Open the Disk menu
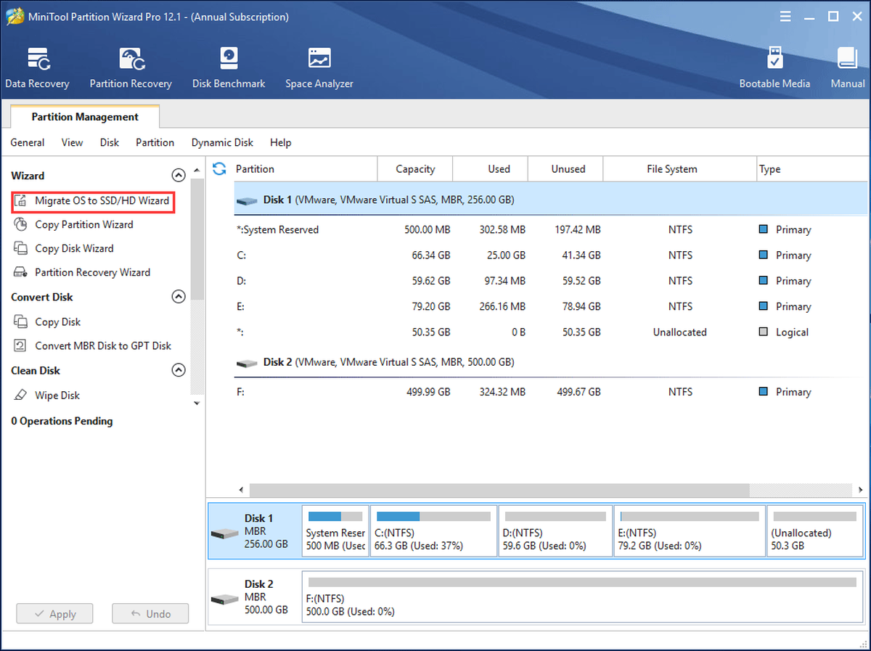Image resolution: width=871 pixels, height=651 pixels. [110, 142]
